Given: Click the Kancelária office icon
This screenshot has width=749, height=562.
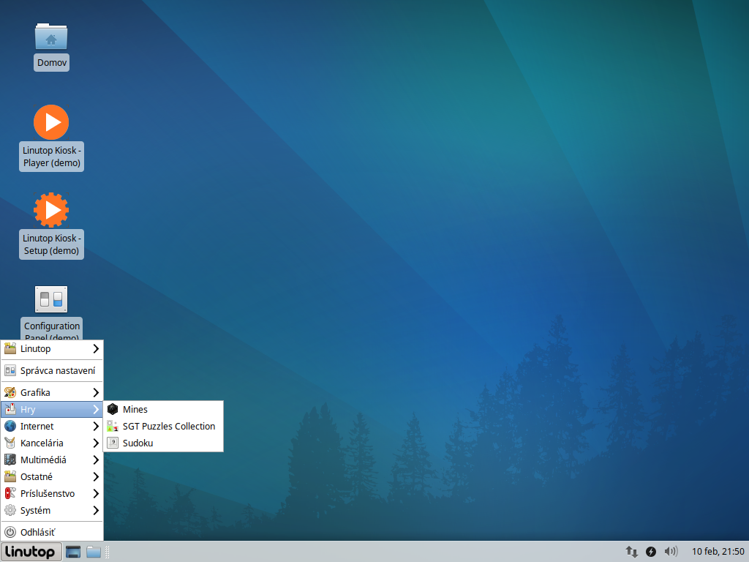Looking at the screenshot, I should click(x=10, y=443).
